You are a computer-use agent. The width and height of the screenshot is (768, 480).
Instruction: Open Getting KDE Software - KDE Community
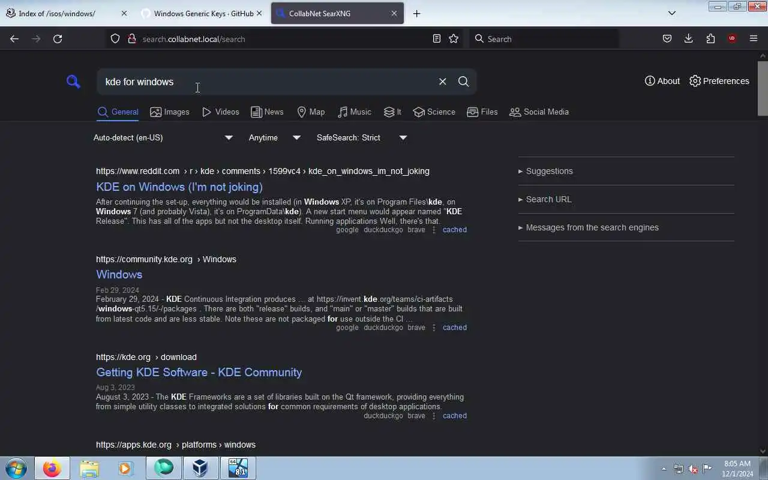click(199, 372)
